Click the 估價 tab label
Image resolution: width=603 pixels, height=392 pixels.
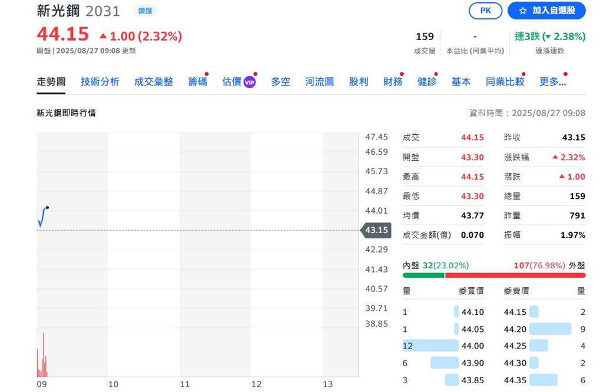(232, 82)
